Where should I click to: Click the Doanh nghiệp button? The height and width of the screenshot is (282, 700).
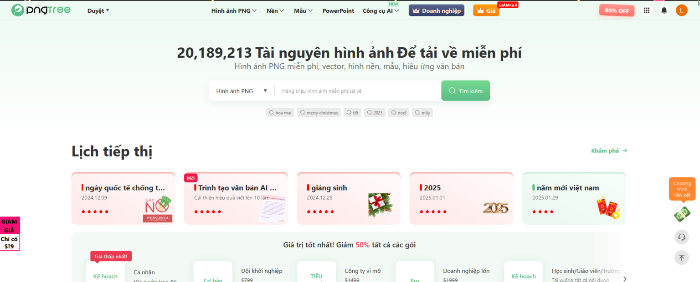[436, 10]
